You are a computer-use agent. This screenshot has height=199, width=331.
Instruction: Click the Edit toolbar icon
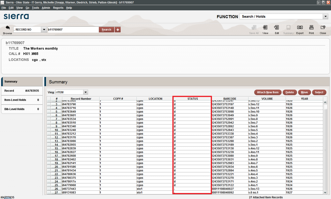pyautogui.click(x=277, y=28)
